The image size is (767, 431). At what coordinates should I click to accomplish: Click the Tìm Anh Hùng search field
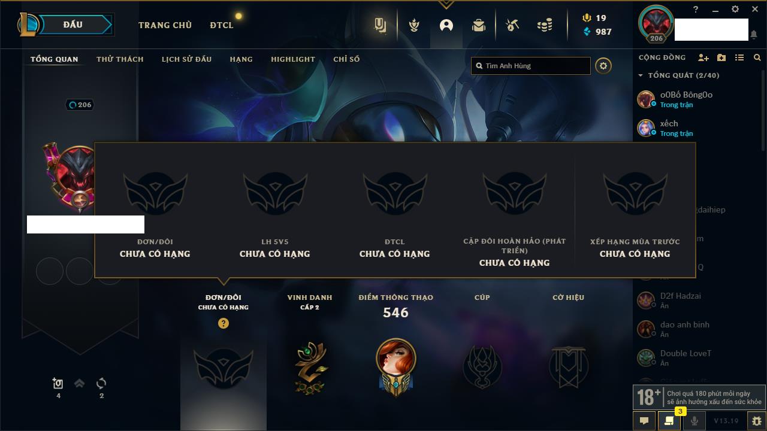click(x=531, y=66)
